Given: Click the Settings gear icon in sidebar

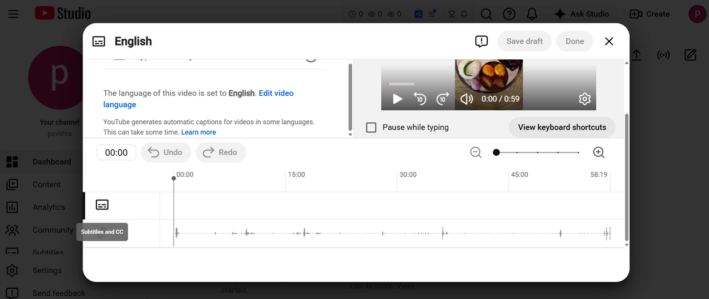Looking at the screenshot, I should 12,270.
